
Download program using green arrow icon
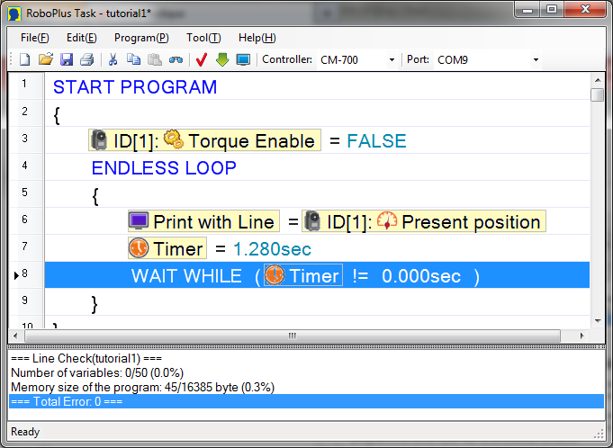tap(222, 60)
